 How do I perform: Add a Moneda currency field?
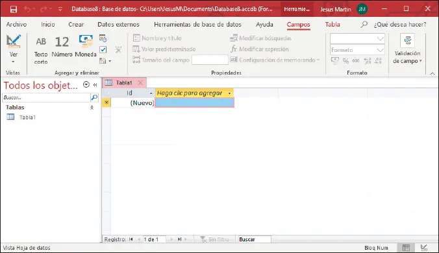pos(86,47)
